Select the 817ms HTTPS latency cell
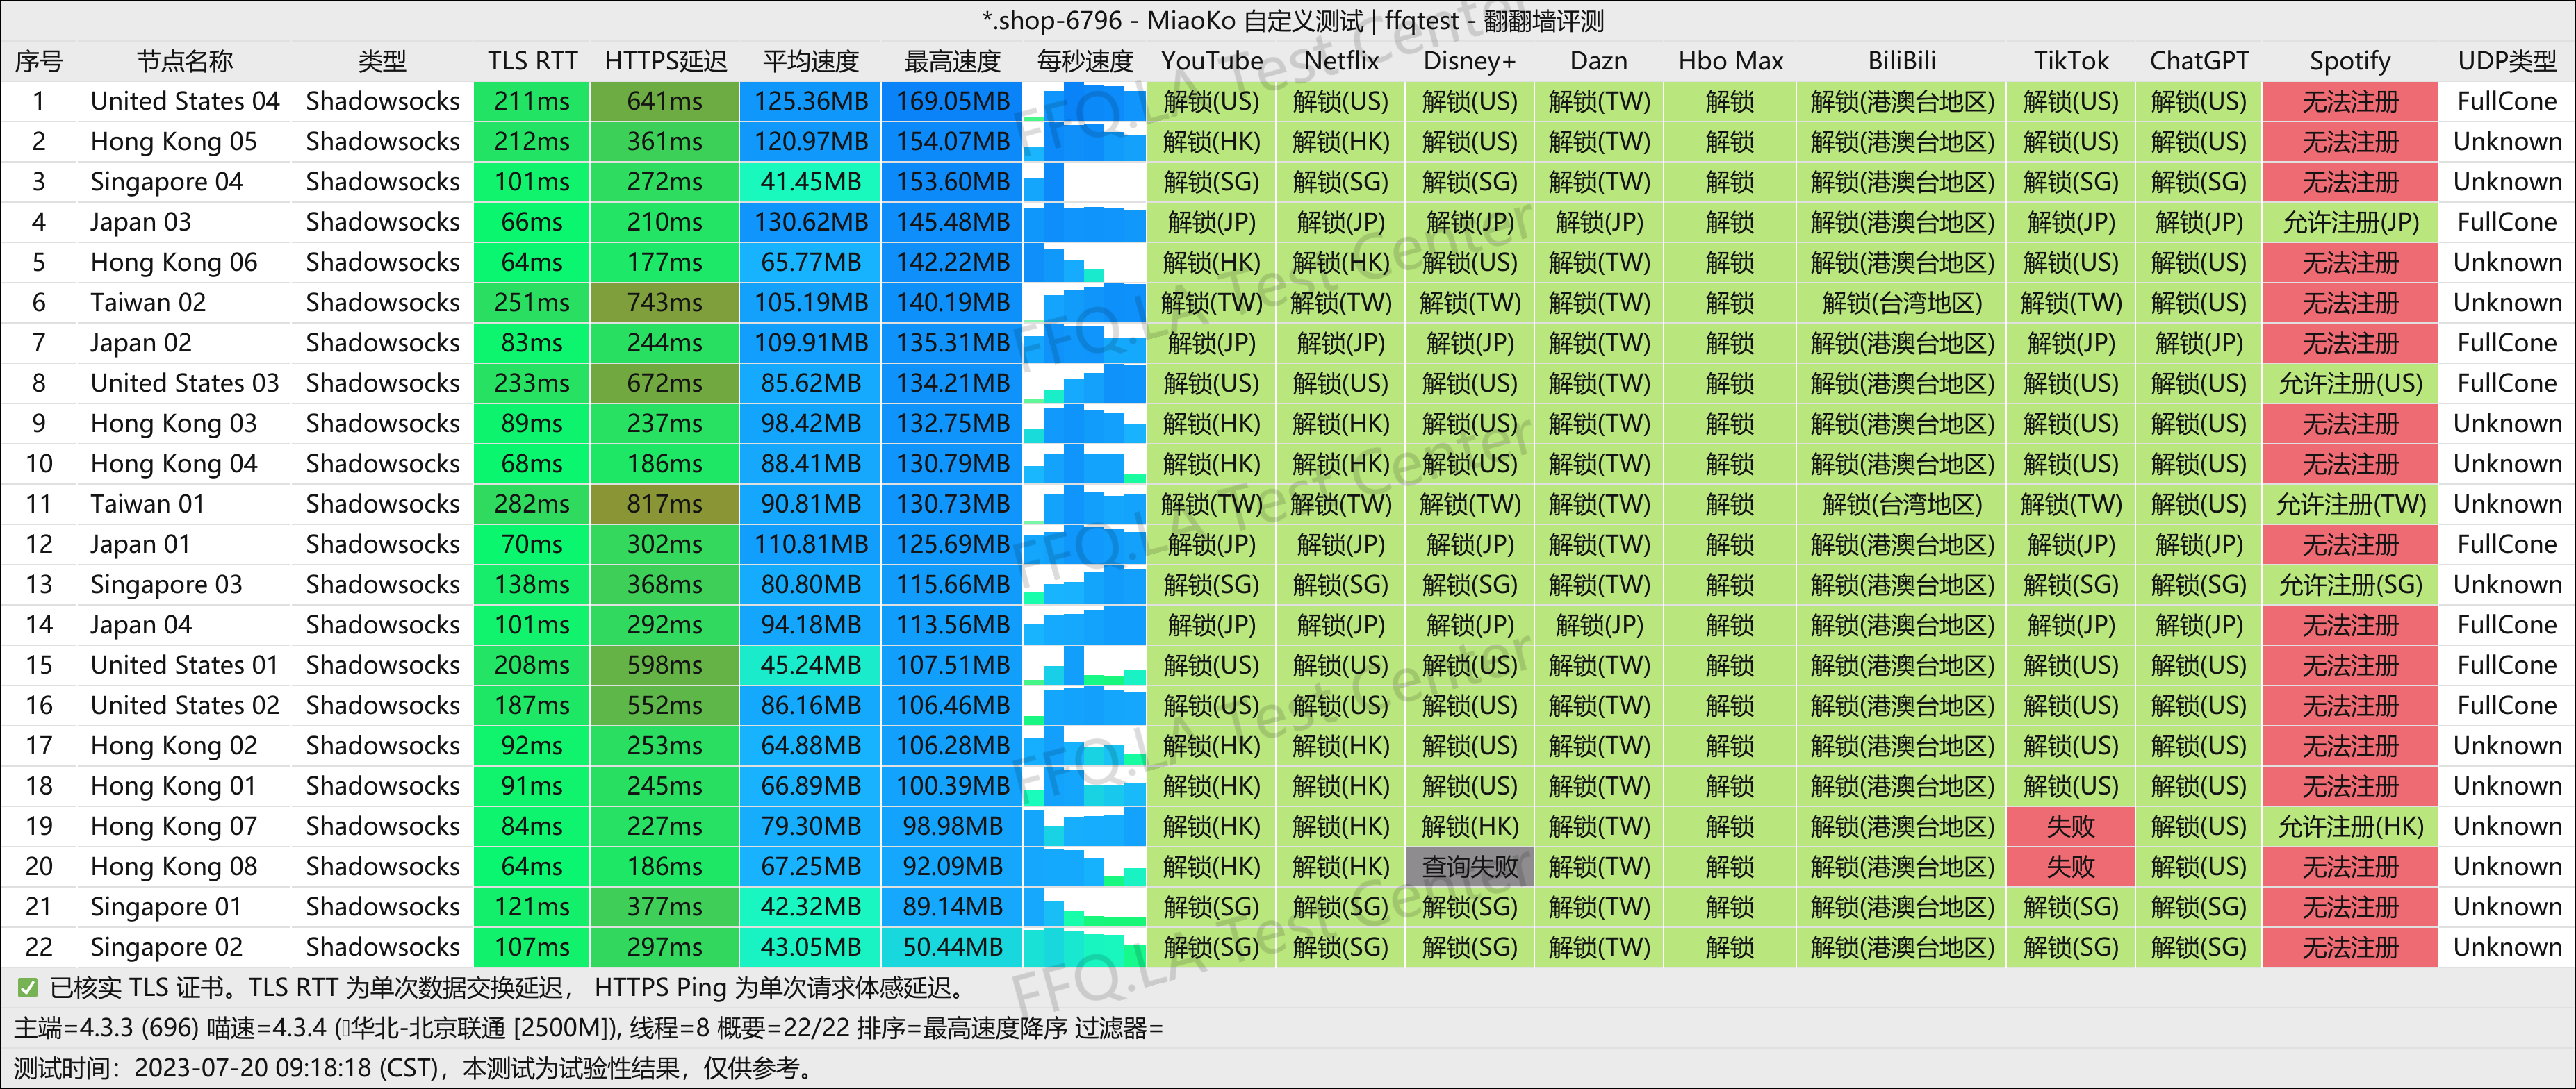Viewport: 2576px width, 1089px height. tap(665, 504)
